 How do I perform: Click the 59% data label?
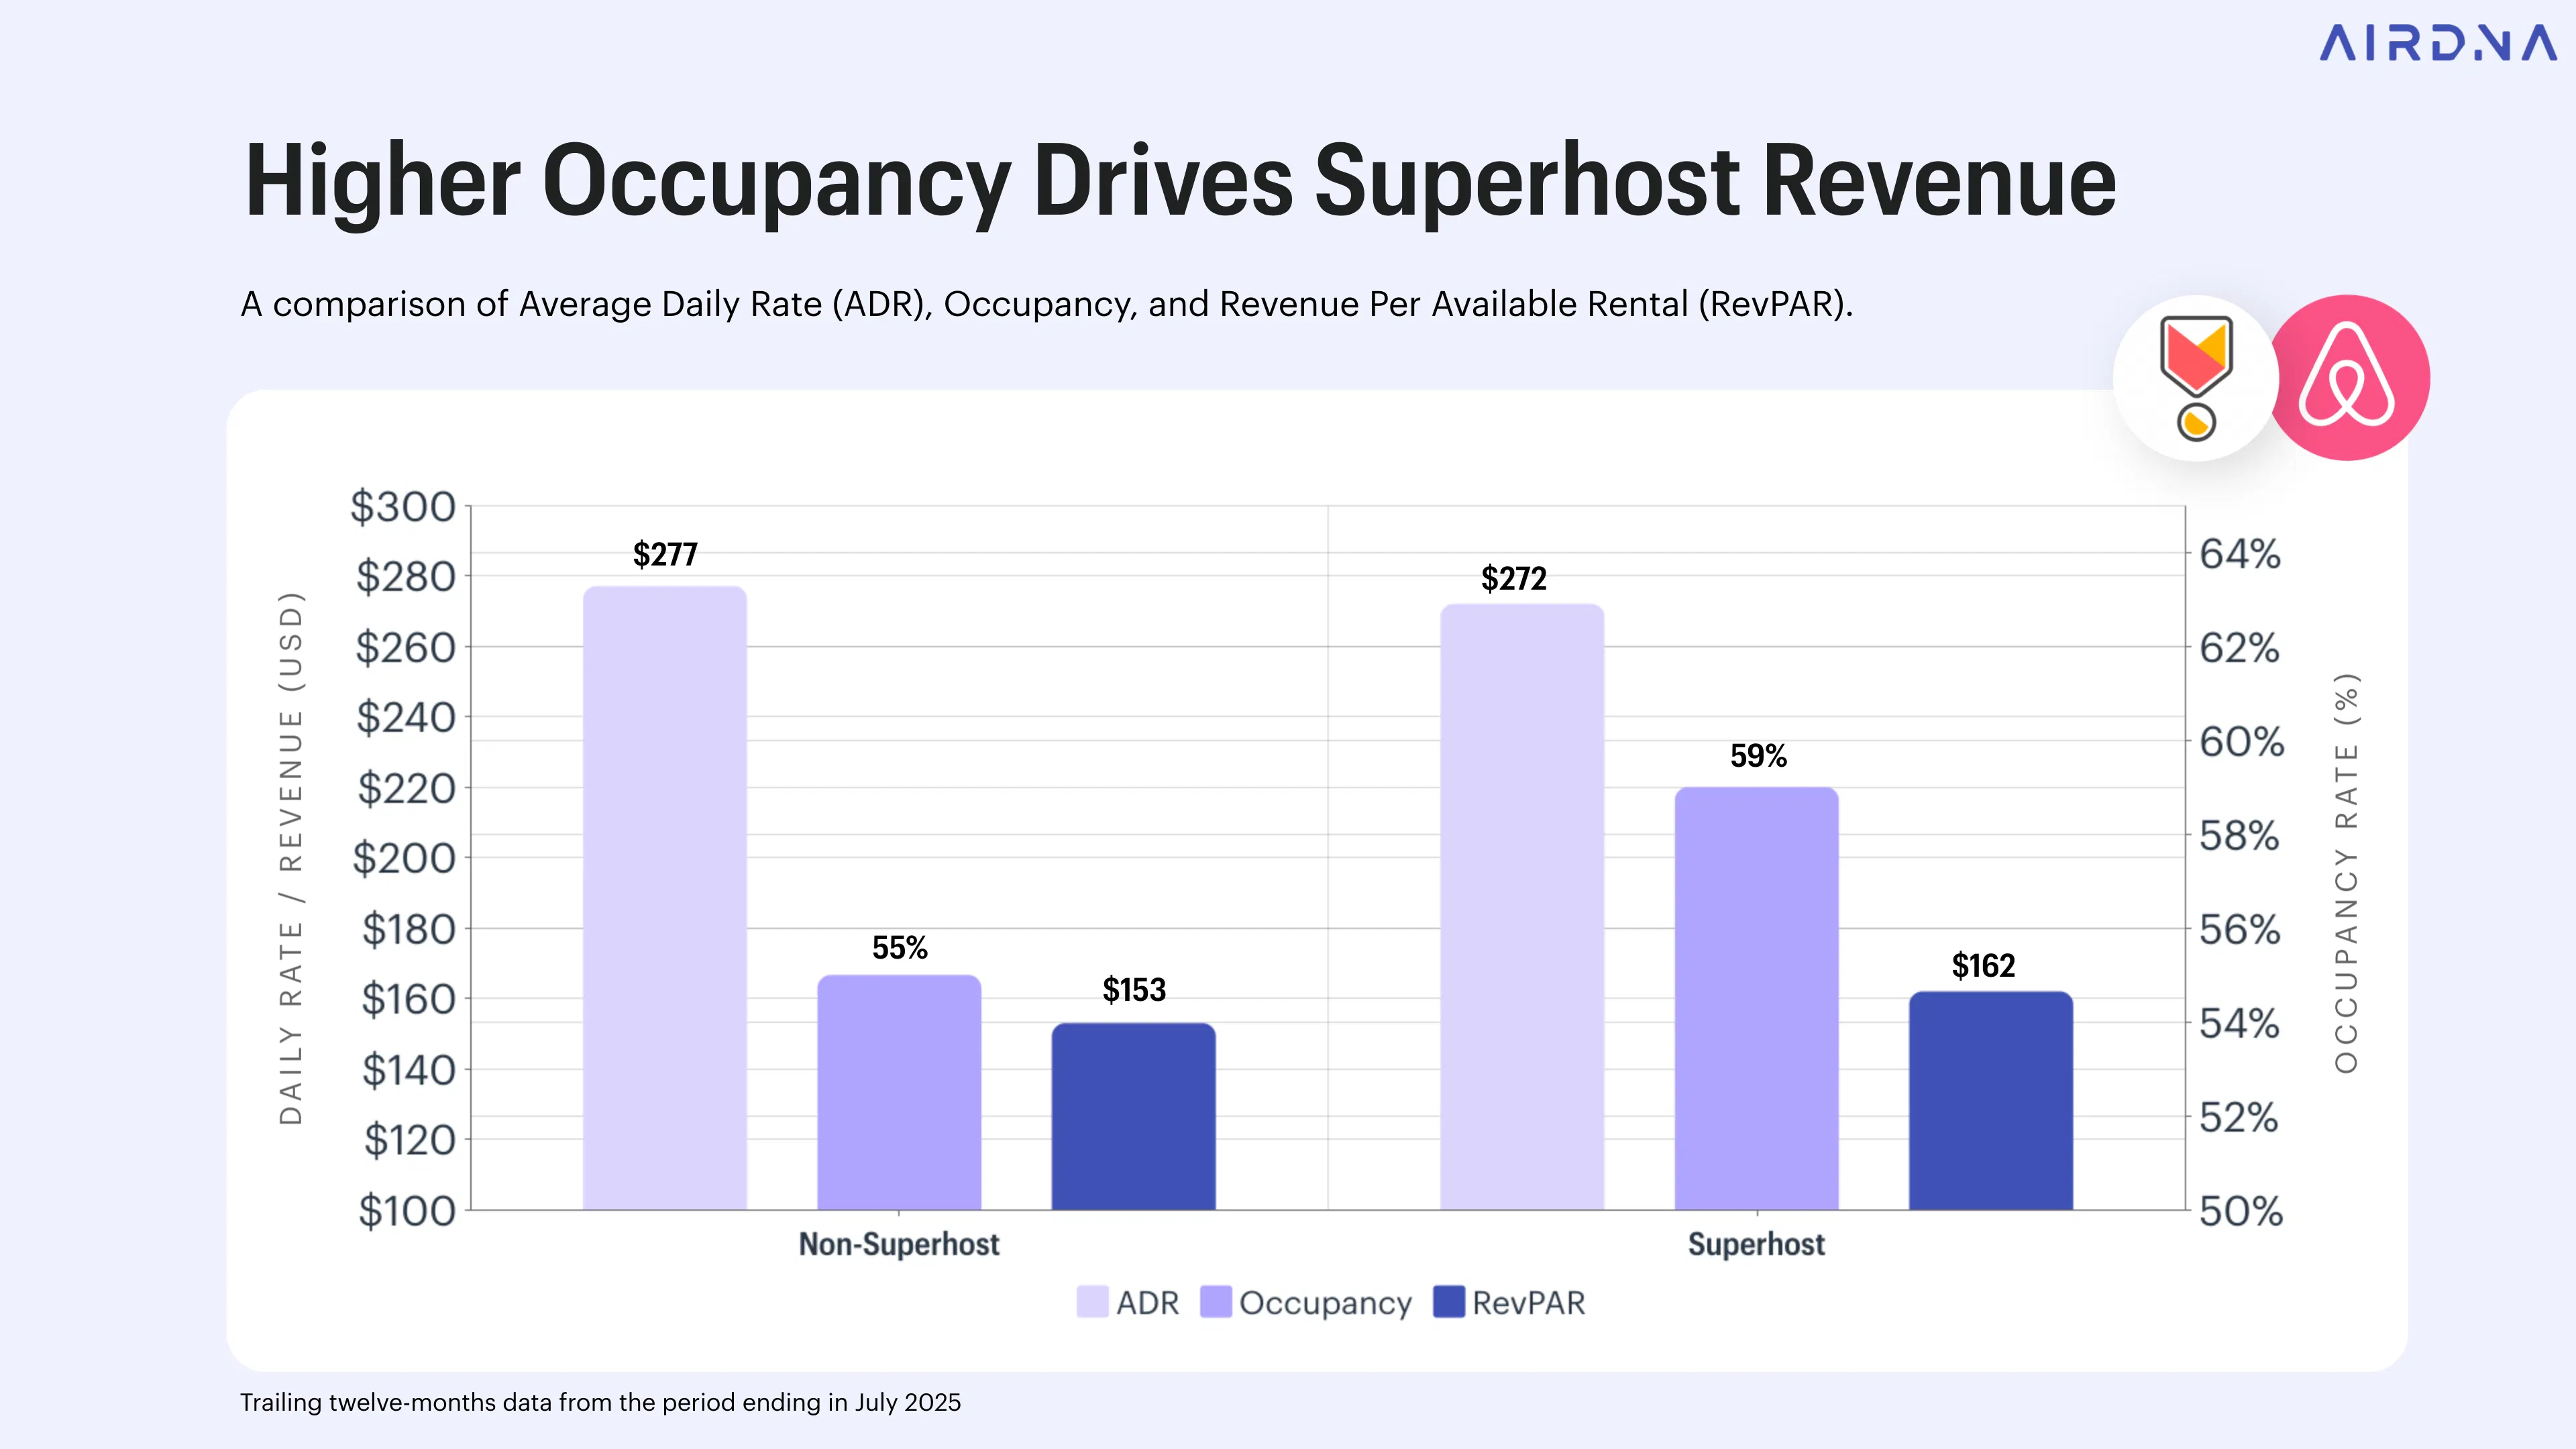coord(1758,756)
